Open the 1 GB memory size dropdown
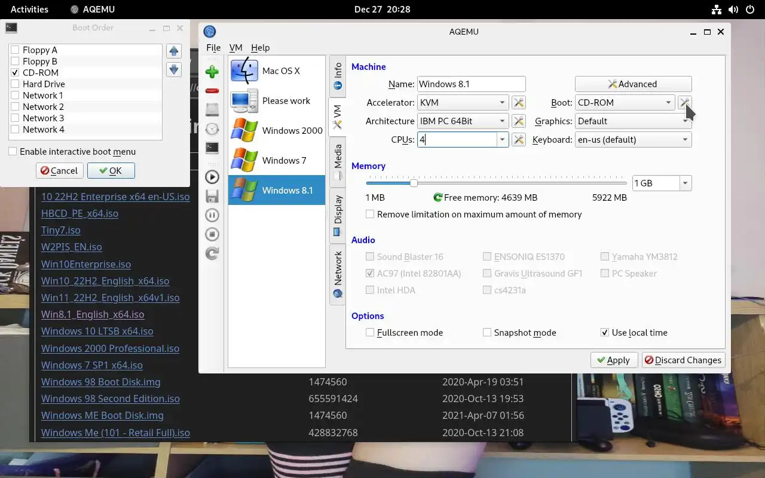Viewport: 765px width, 478px height. [x=686, y=183]
